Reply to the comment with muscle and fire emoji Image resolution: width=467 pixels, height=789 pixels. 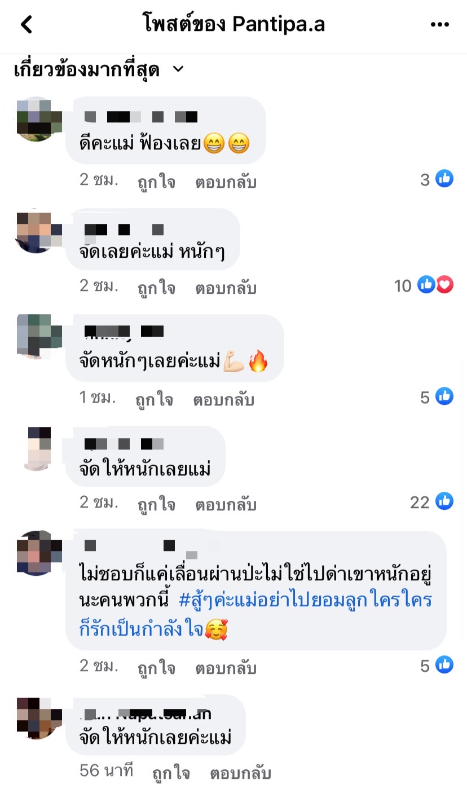point(224,400)
